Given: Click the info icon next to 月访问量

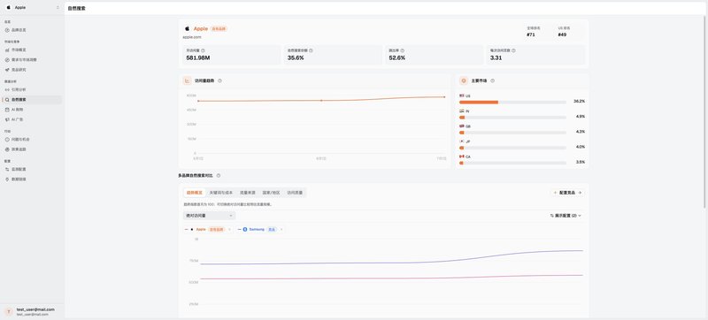Looking at the screenshot, I should coord(203,50).
